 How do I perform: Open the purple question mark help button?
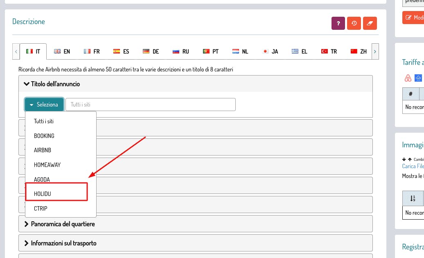coord(338,23)
